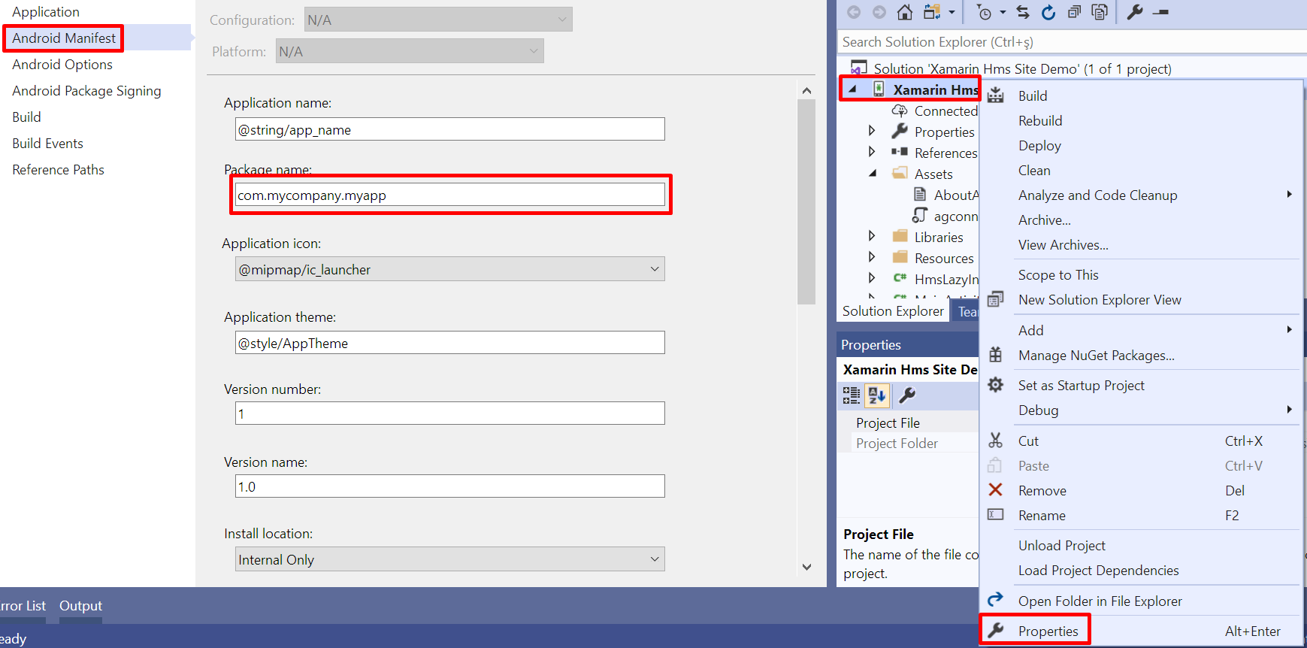Collapse the Assets folder in the tree
The width and height of the screenshot is (1307, 648).
873,174
